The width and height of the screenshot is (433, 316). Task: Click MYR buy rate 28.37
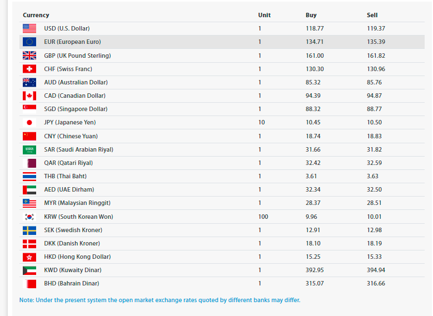[x=313, y=203]
